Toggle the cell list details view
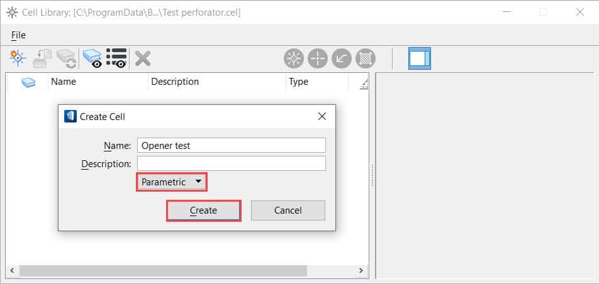Viewport: 599px width, 284px height. pos(116,58)
